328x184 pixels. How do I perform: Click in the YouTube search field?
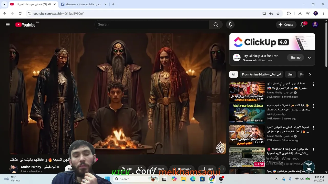click(x=152, y=25)
